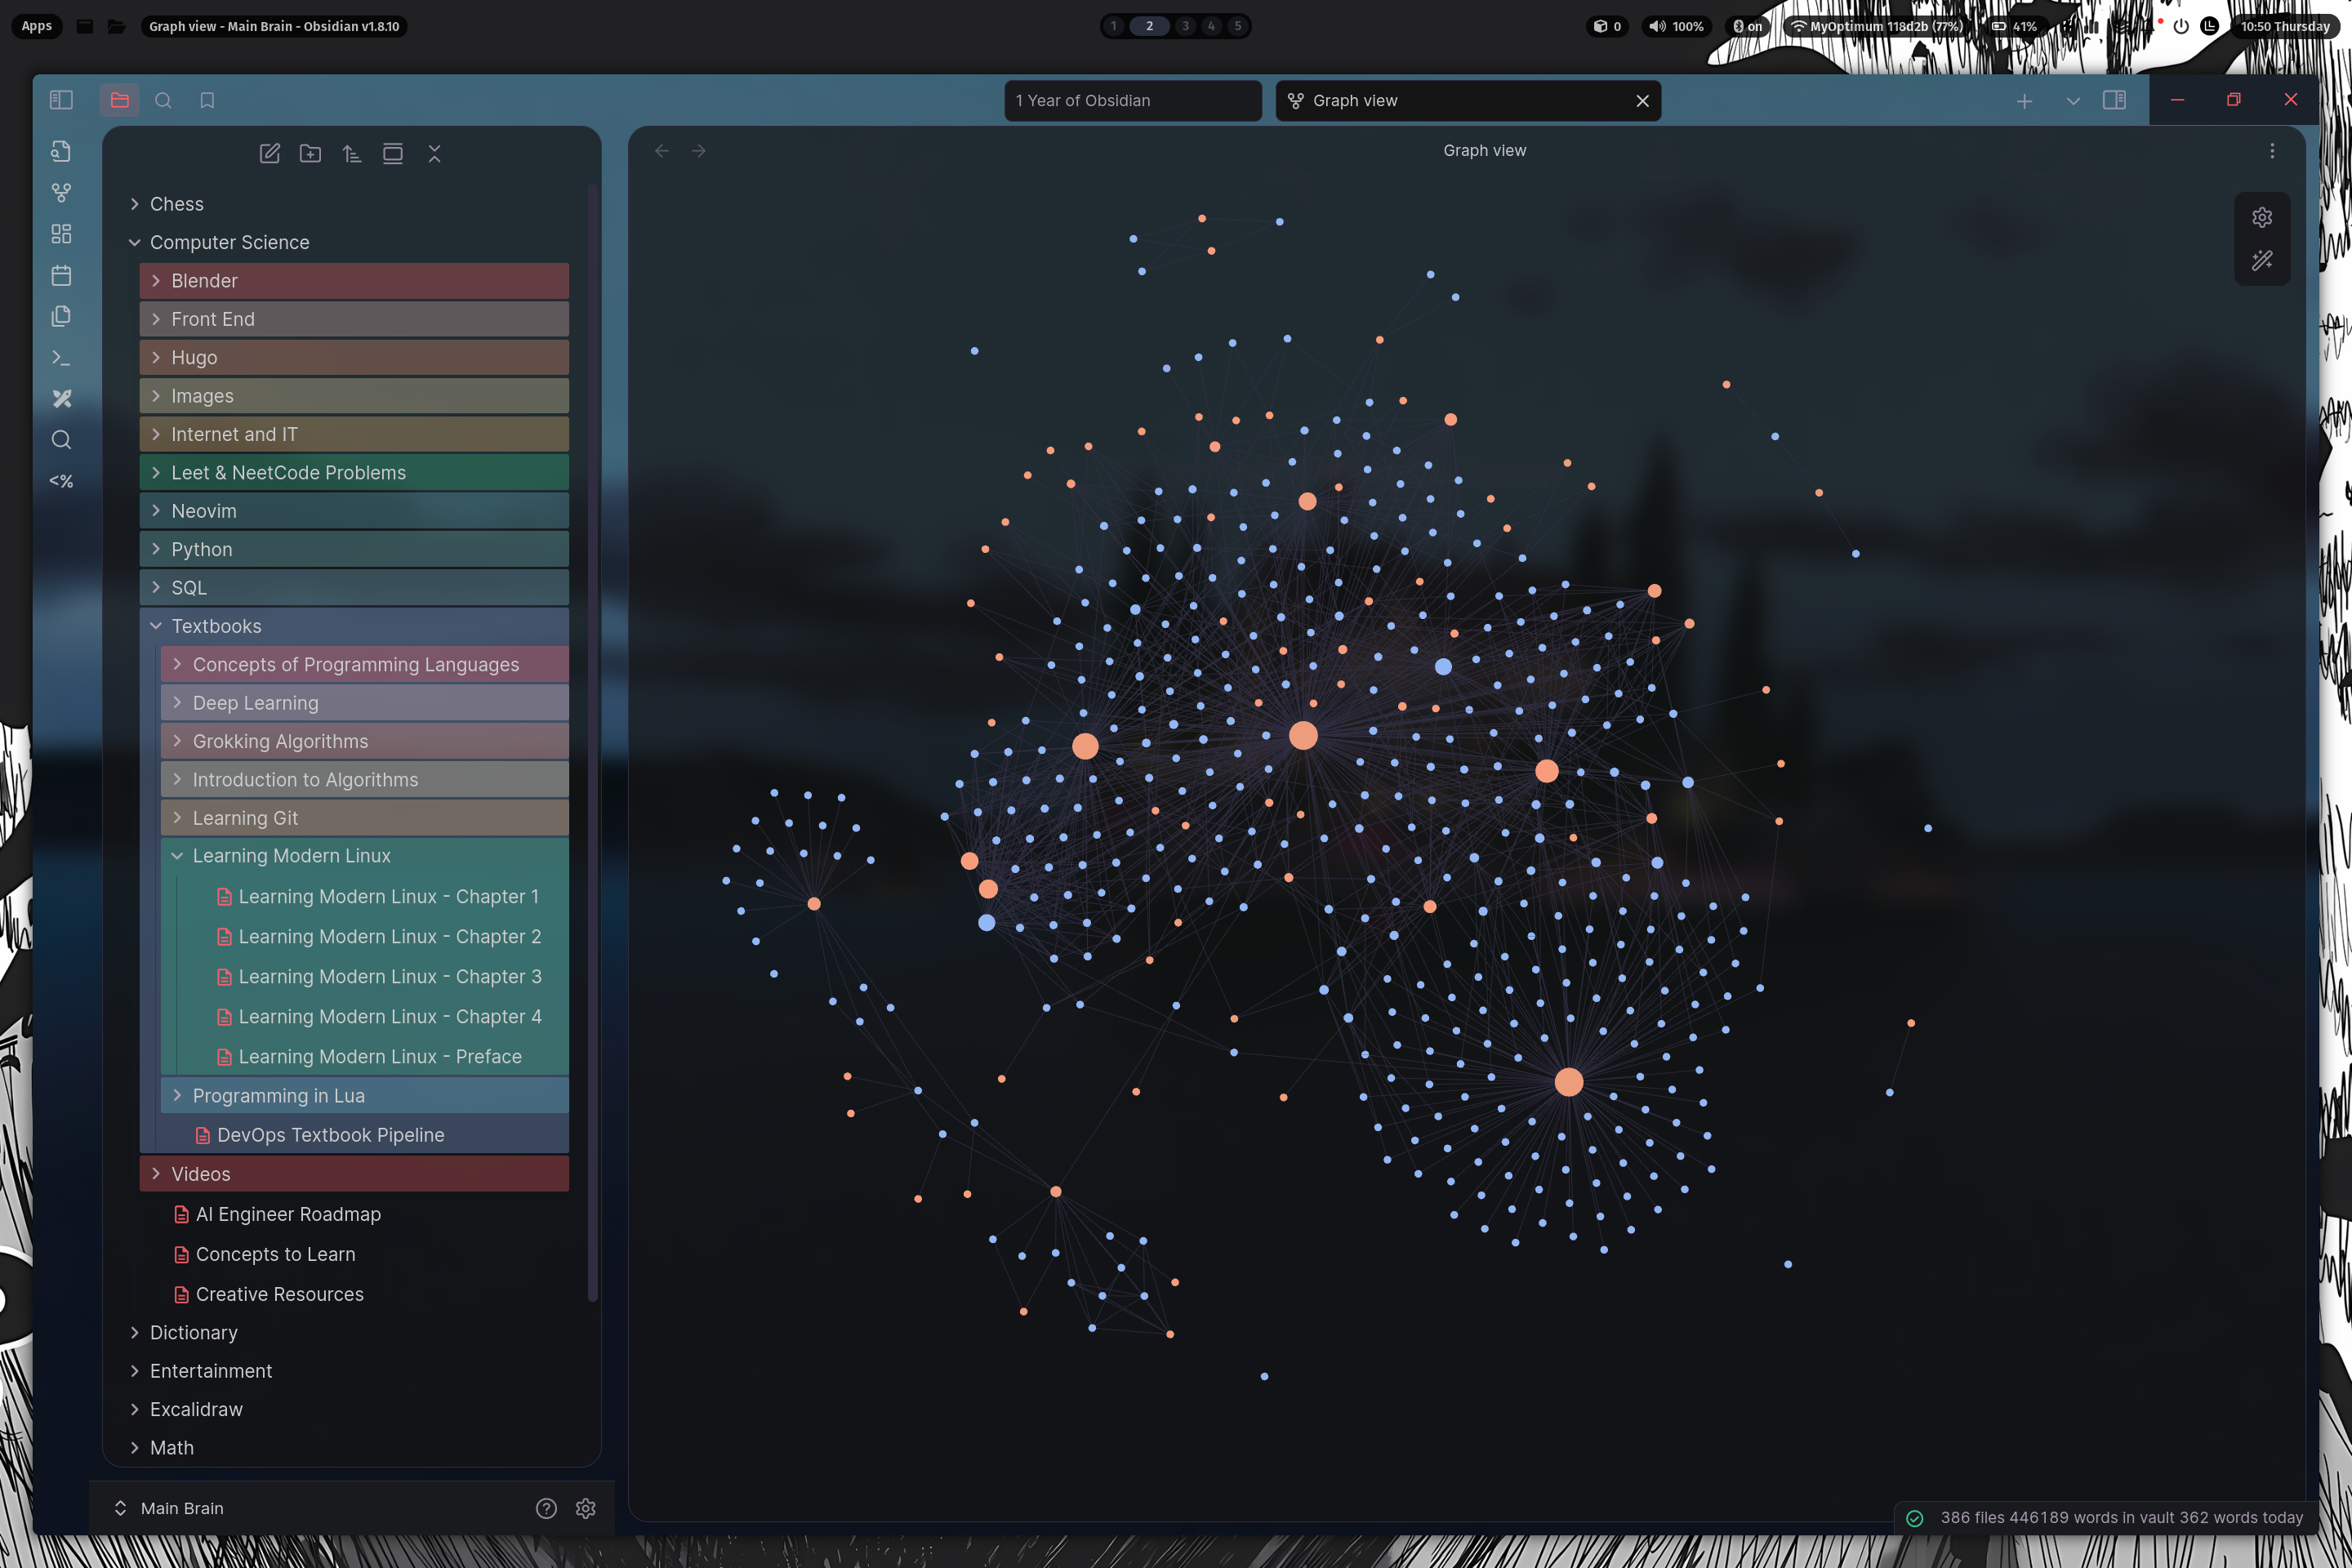The width and height of the screenshot is (2352, 1568).
Task: Click the sync status checkmark icon
Action: pyautogui.click(x=1915, y=1518)
